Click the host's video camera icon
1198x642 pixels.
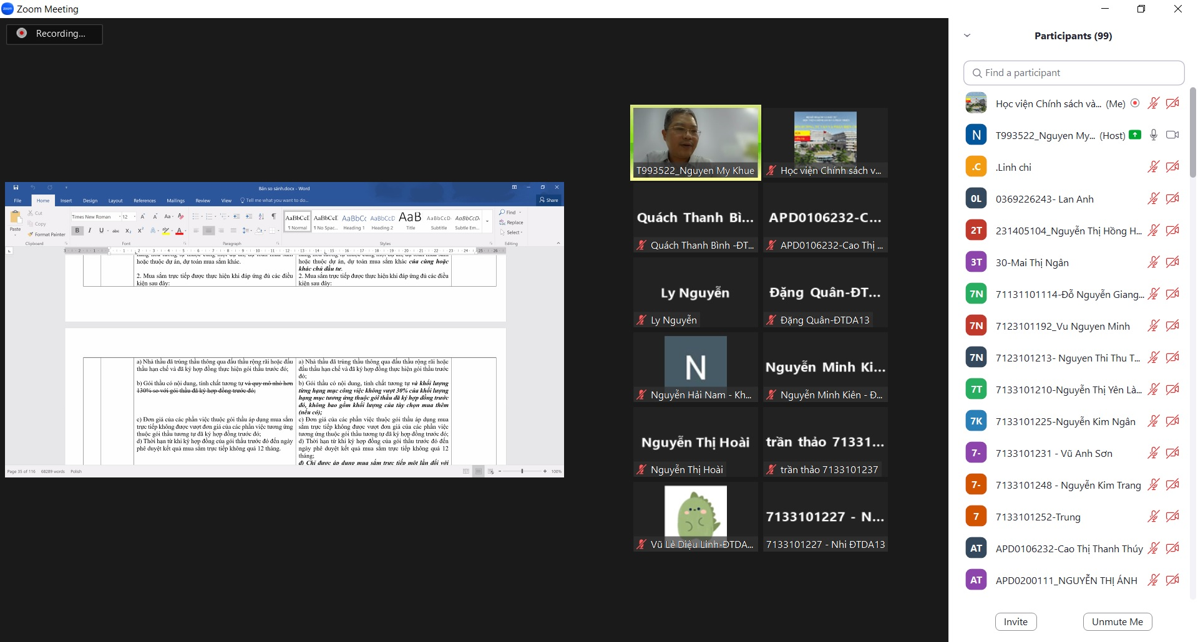[1172, 135]
